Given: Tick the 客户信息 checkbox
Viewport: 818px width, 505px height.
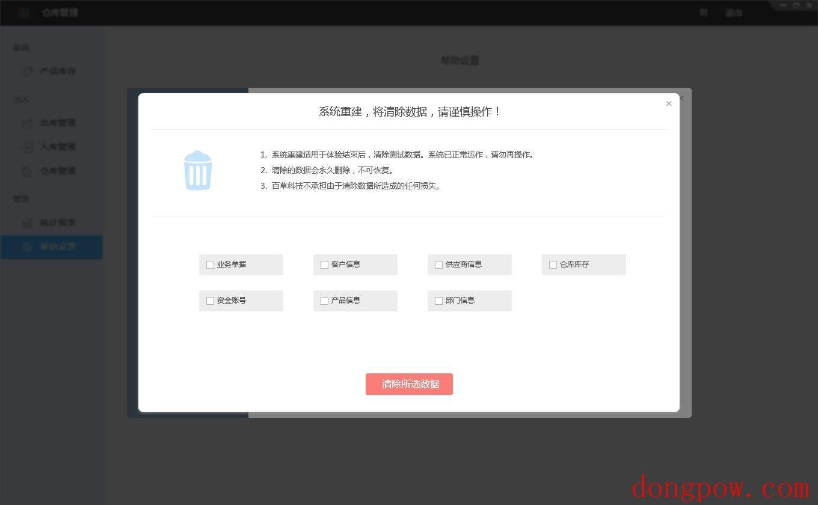Looking at the screenshot, I should [324, 265].
